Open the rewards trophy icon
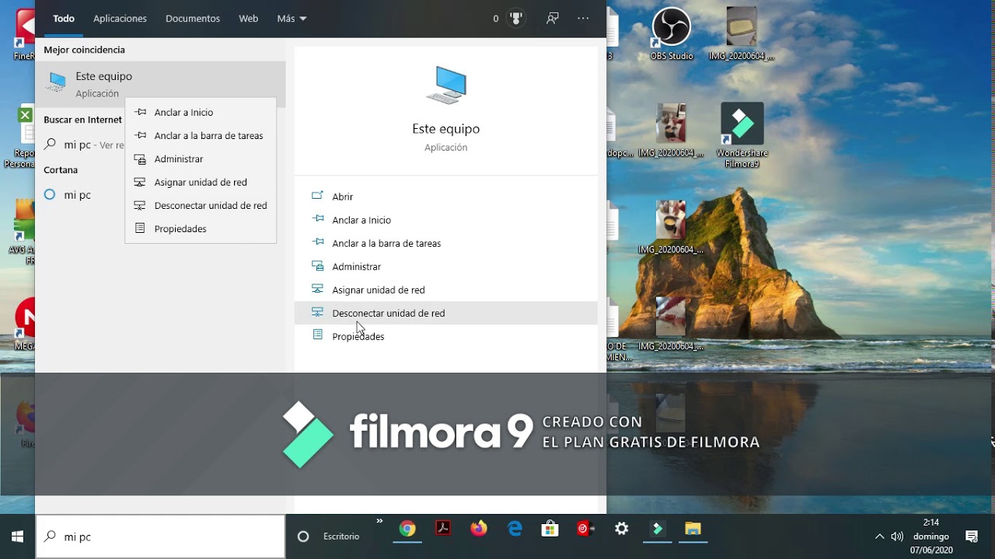The height and width of the screenshot is (559, 995). coord(516,18)
